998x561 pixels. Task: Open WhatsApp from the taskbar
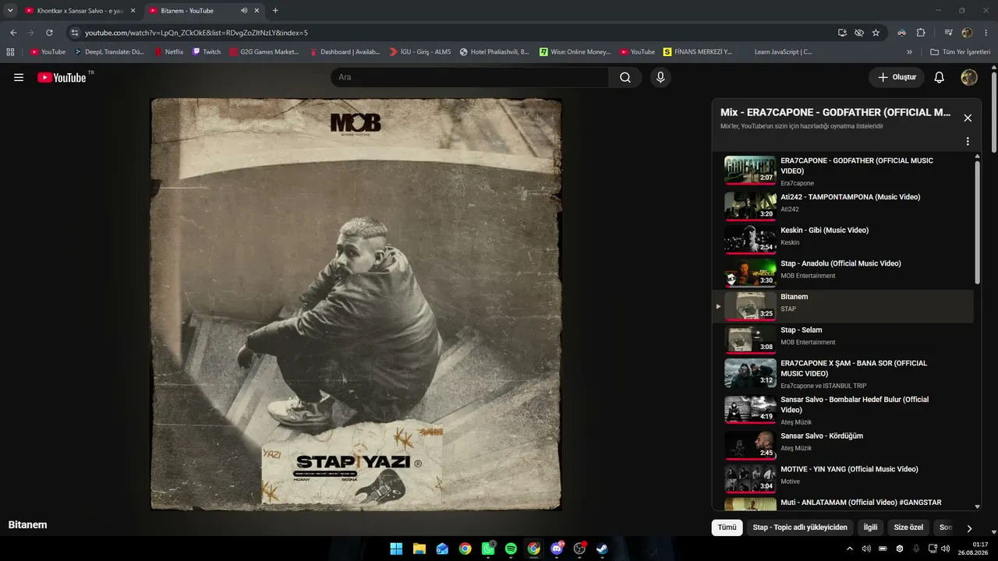click(x=488, y=549)
